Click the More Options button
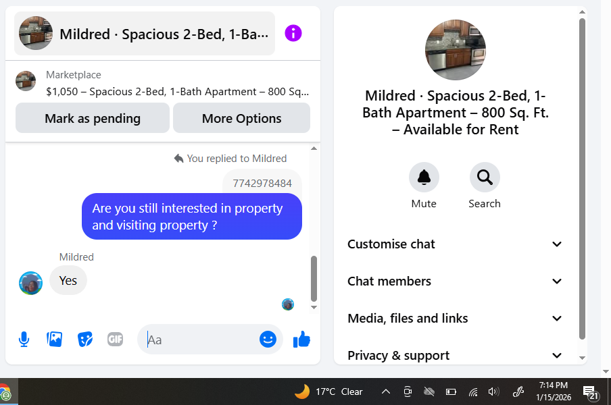 pos(241,118)
